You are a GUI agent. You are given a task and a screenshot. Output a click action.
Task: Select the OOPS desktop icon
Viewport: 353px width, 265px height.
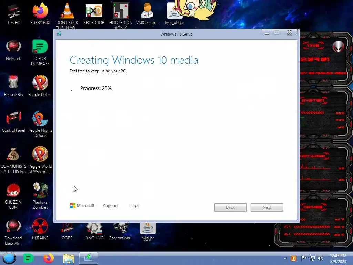coord(67,231)
